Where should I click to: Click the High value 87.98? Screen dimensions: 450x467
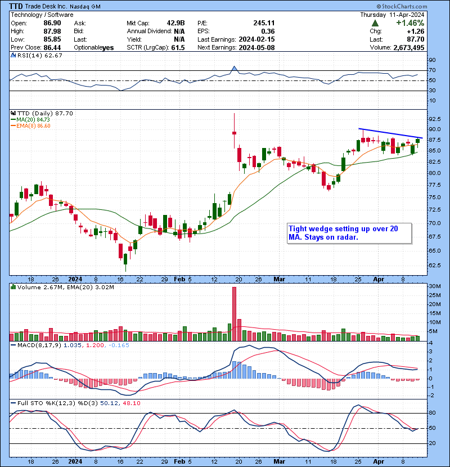[52, 32]
